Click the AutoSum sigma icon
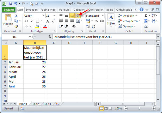Viewport: 162px width, 113px height. point(146,16)
